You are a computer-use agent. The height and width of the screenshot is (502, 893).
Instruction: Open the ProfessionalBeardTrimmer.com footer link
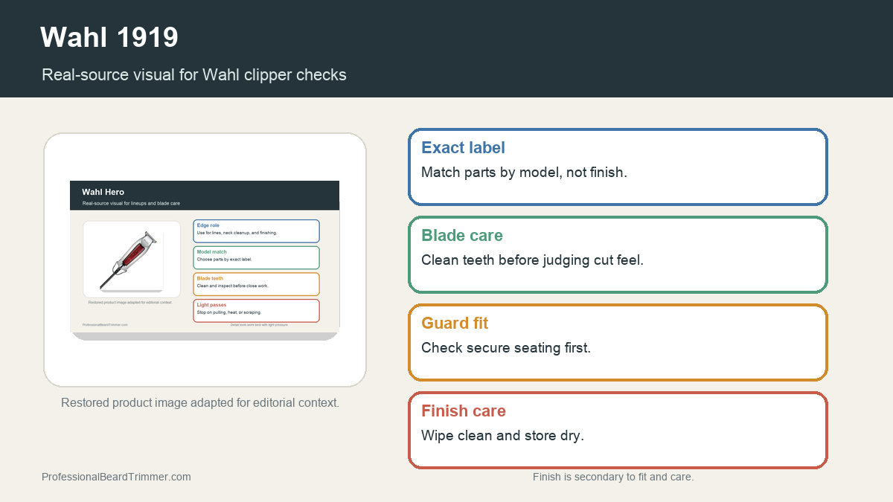point(116,477)
